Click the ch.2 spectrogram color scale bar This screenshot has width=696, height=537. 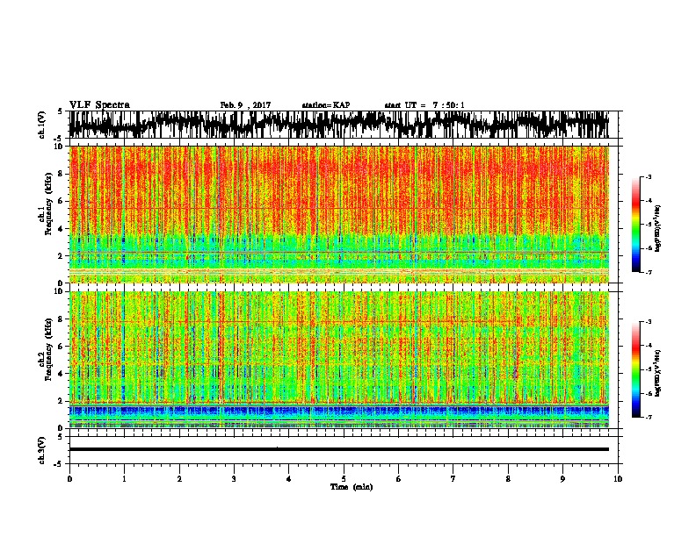[x=635, y=369]
